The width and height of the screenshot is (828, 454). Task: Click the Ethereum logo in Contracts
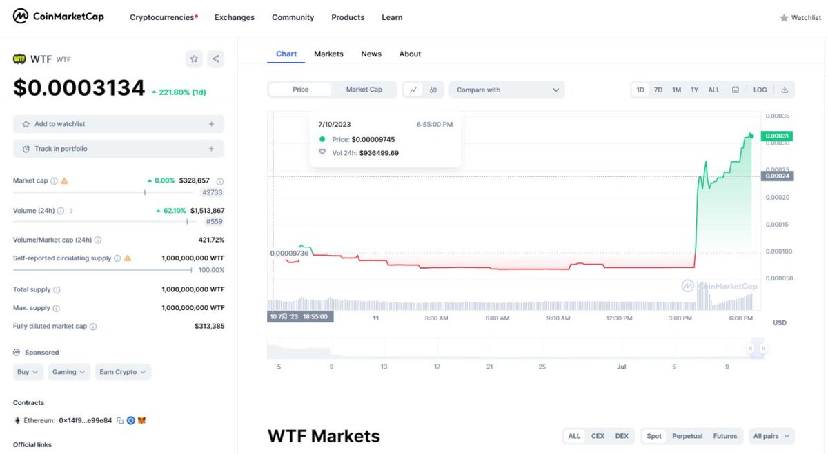17,420
